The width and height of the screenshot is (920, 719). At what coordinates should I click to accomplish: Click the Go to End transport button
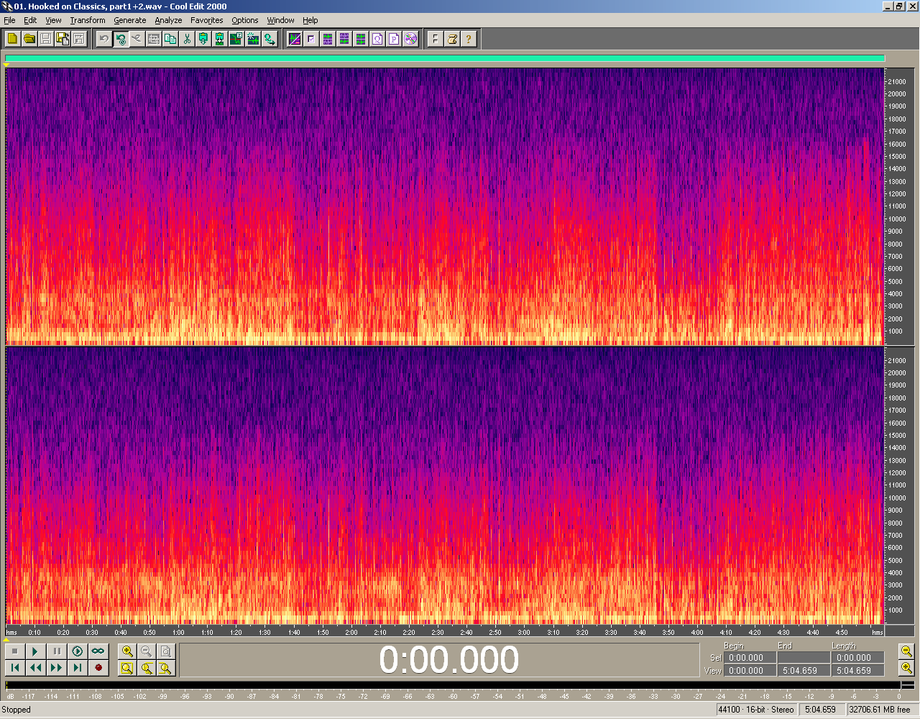pos(78,668)
